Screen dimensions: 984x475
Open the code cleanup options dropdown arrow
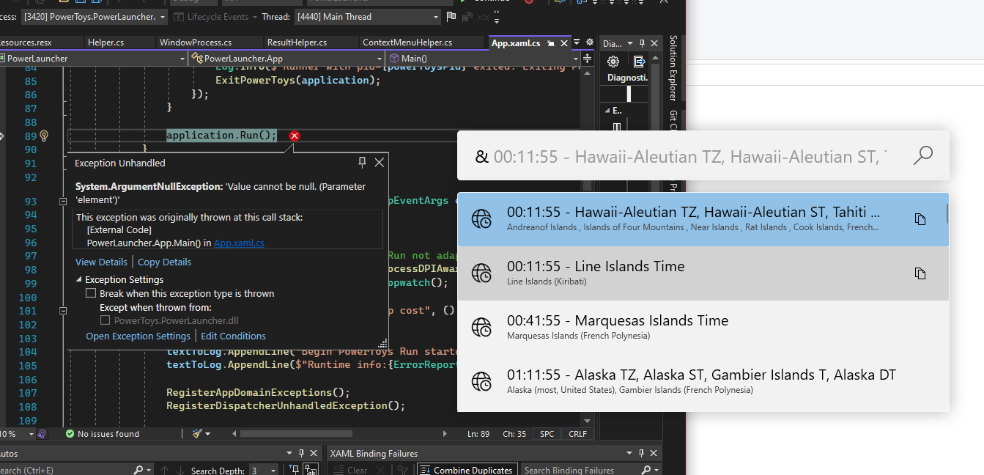pos(208,434)
